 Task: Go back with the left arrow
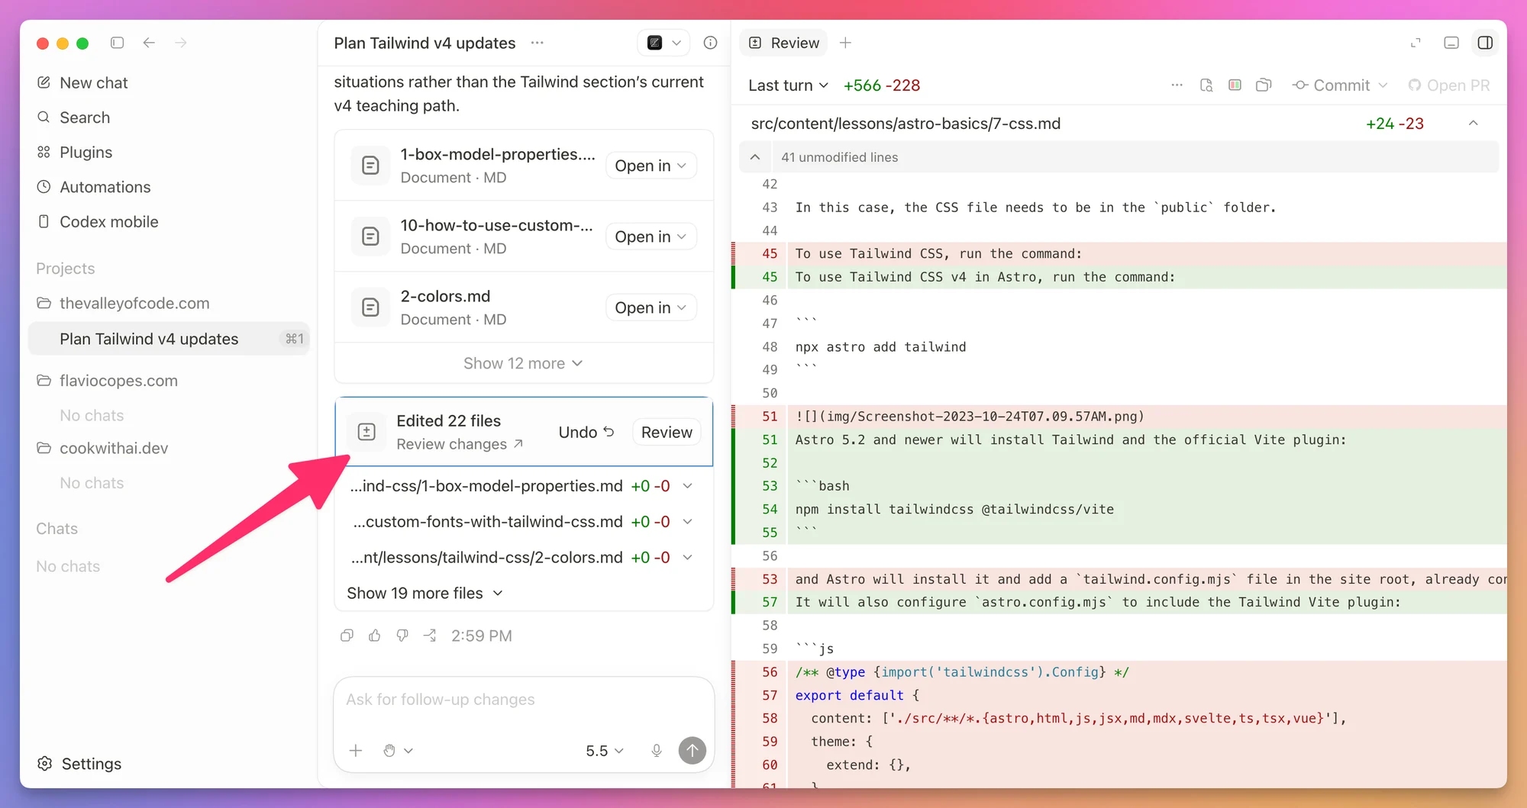(x=149, y=43)
